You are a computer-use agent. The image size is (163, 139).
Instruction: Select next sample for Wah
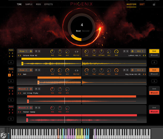pos(21,74)
